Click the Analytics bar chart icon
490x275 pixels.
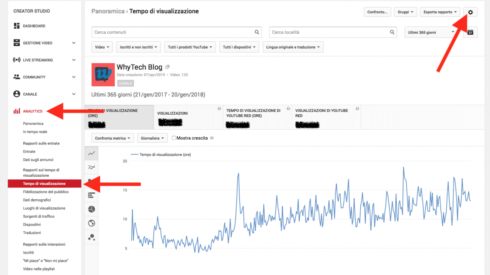click(16, 111)
